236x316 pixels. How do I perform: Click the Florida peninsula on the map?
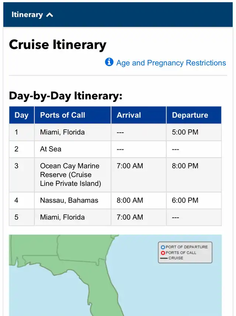tap(100, 281)
